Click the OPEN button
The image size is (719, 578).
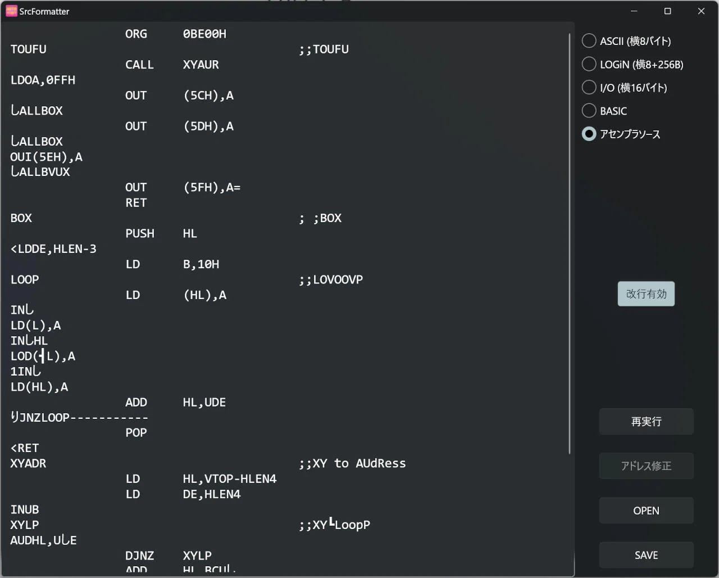pos(646,511)
